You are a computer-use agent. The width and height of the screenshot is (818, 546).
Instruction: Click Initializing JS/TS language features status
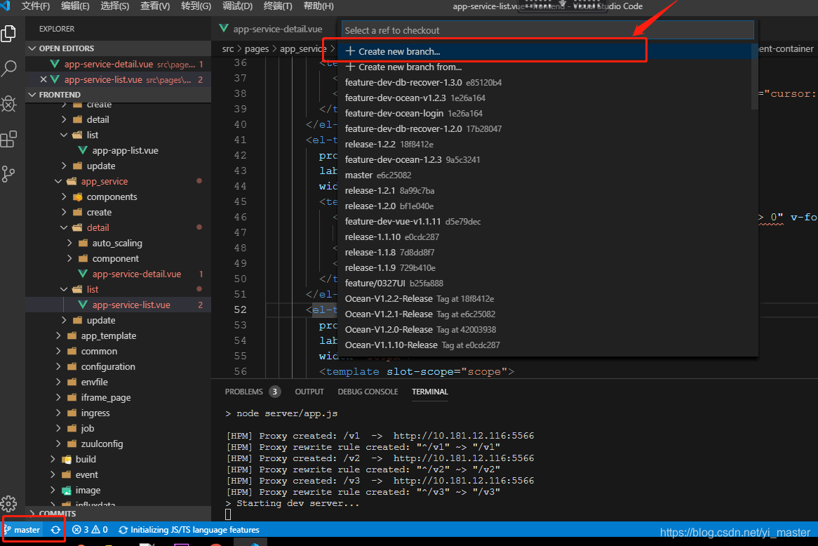tap(189, 530)
